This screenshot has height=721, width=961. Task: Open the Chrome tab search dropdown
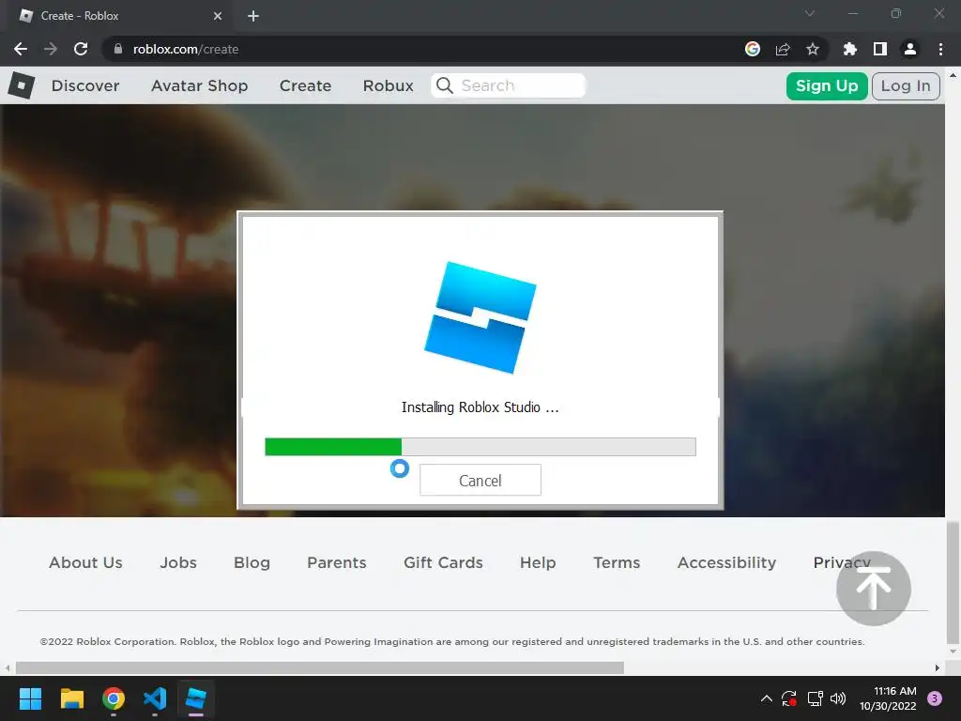click(x=810, y=13)
